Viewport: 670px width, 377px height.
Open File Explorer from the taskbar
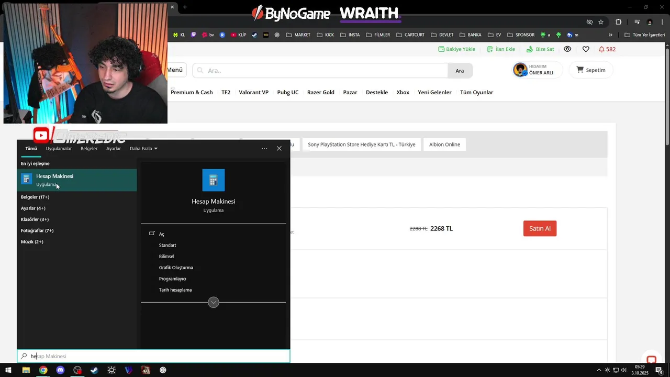click(x=26, y=370)
